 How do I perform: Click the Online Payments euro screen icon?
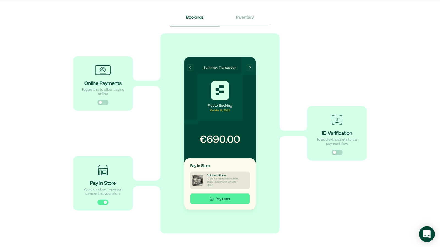103,70
